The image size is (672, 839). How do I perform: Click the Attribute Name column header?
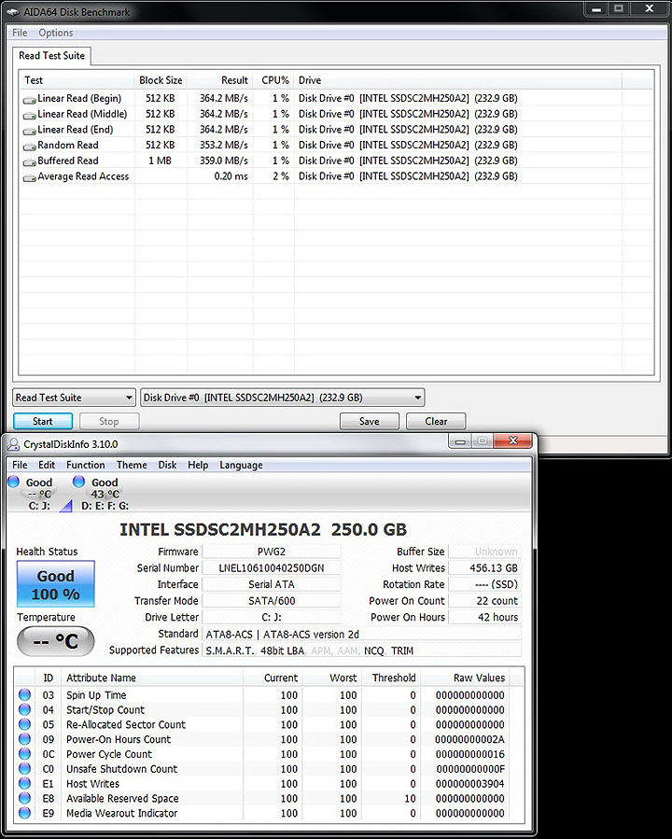coord(152,678)
